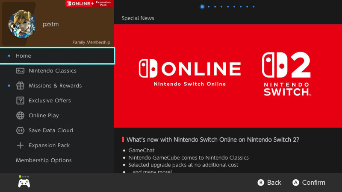Click the controller icon in bottom bar
The image size is (342, 192).
[x=24, y=183]
